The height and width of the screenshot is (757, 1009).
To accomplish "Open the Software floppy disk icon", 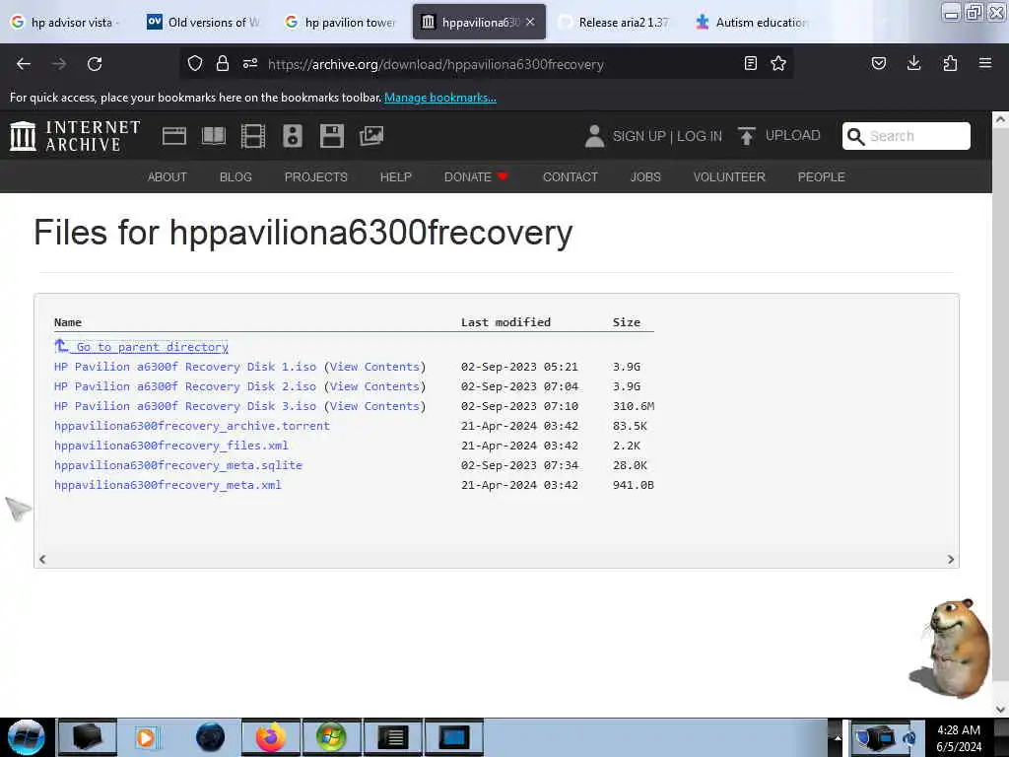I will 332,136.
